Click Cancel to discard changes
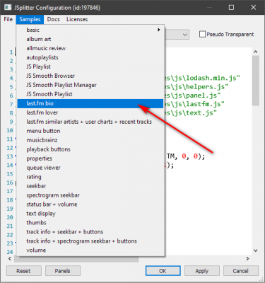Screen dimensions: 265x283 [241, 271]
